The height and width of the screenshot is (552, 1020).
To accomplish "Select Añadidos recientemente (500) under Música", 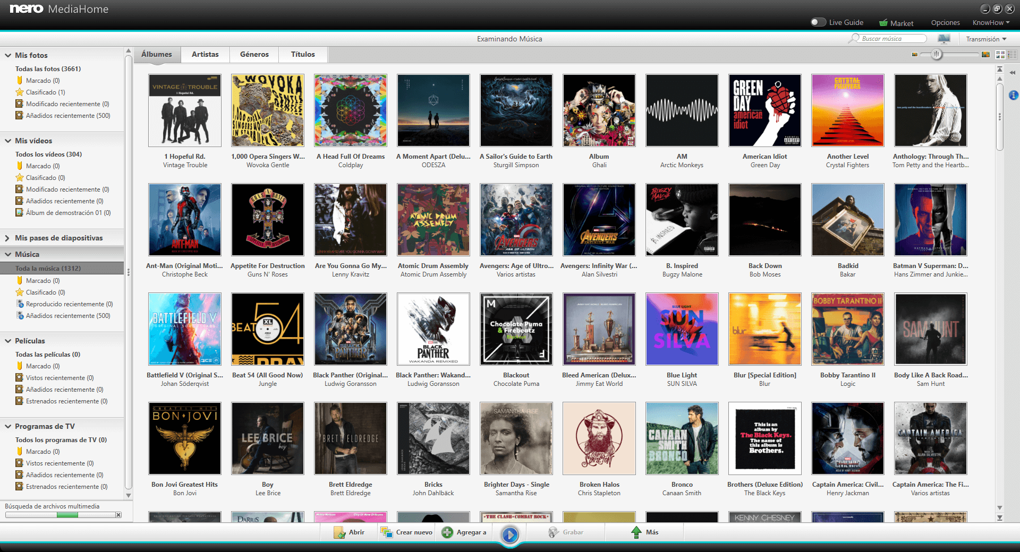I will [68, 316].
